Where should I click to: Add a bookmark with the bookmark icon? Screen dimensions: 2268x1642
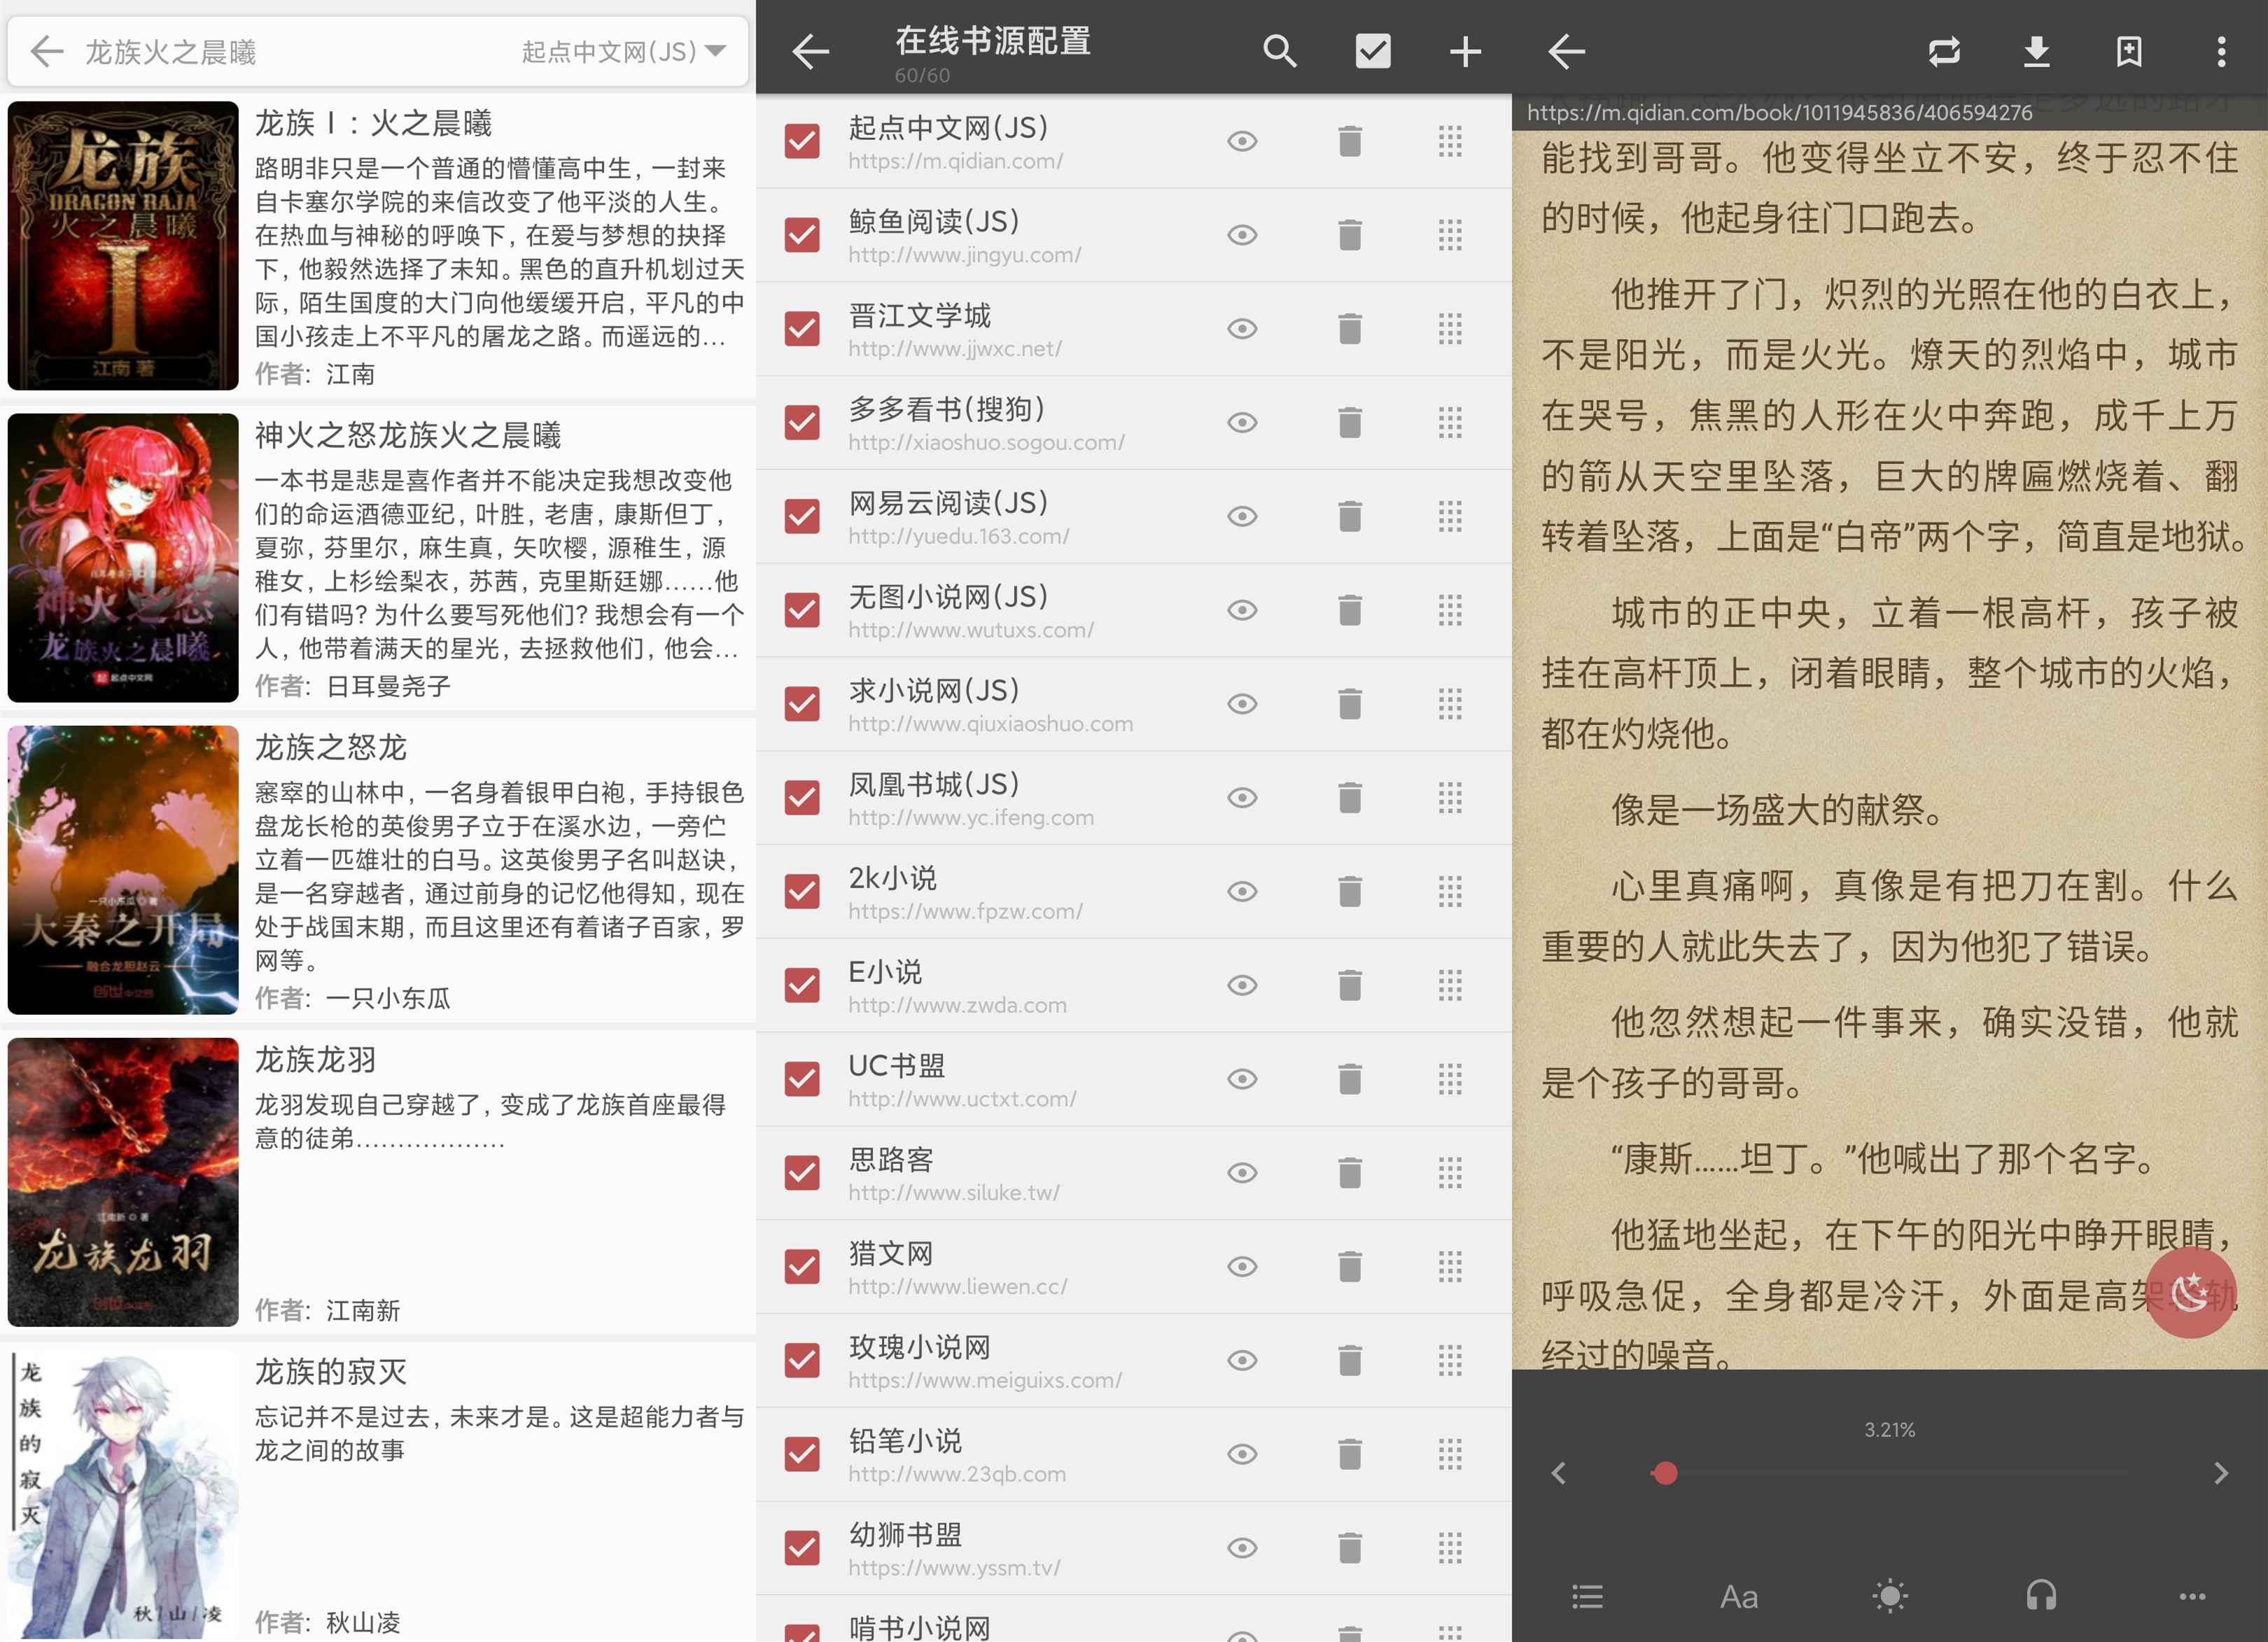(x=2129, y=51)
